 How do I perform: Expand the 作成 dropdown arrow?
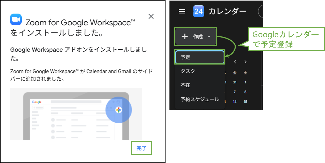[x=209, y=37]
